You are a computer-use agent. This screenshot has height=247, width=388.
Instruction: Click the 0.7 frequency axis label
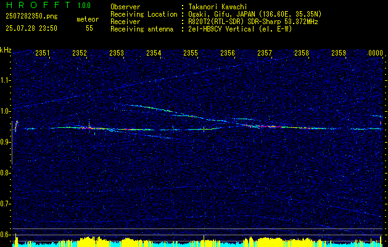[x=5, y=204]
